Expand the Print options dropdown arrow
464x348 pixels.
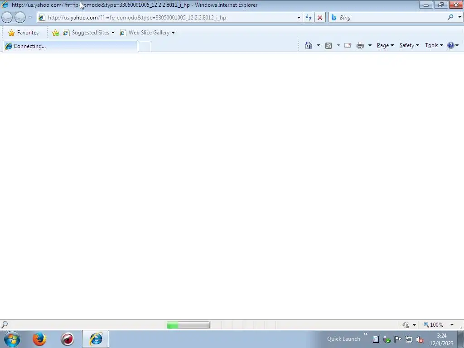point(370,45)
